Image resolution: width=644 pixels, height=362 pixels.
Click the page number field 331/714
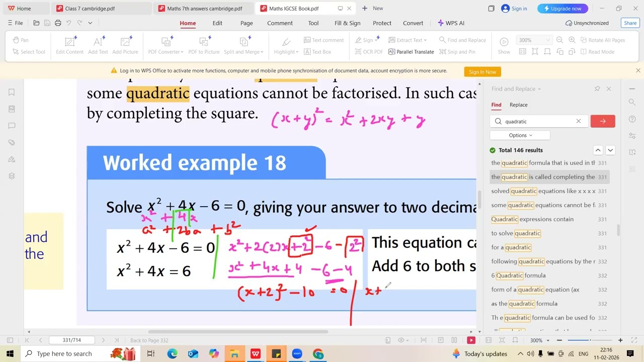(x=72, y=340)
